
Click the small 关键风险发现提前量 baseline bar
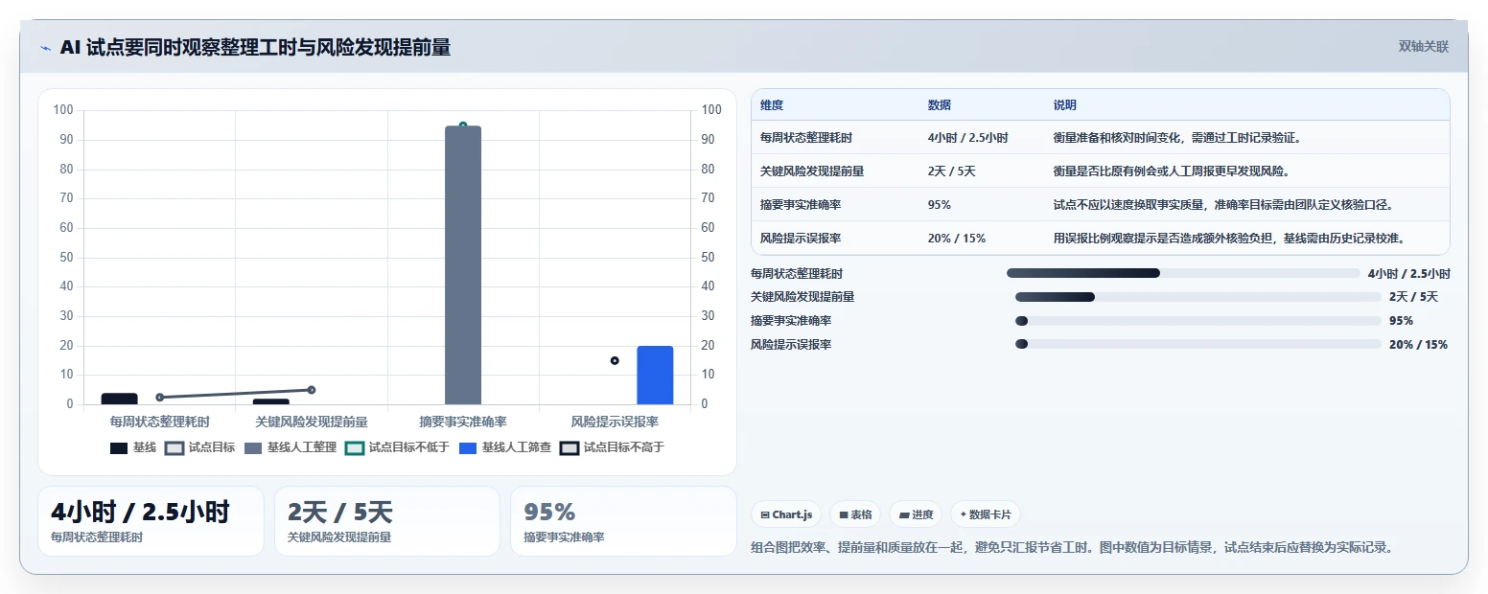pos(271,401)
